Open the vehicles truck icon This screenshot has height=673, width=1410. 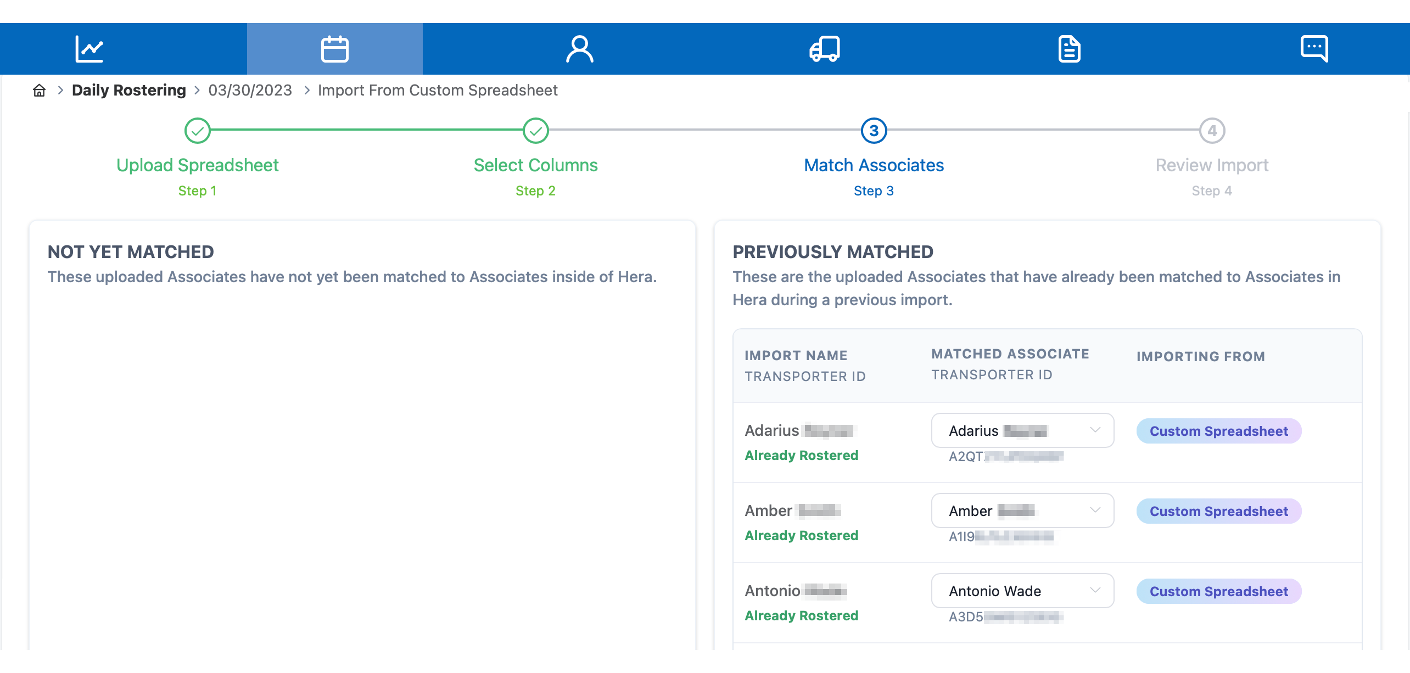824,49
